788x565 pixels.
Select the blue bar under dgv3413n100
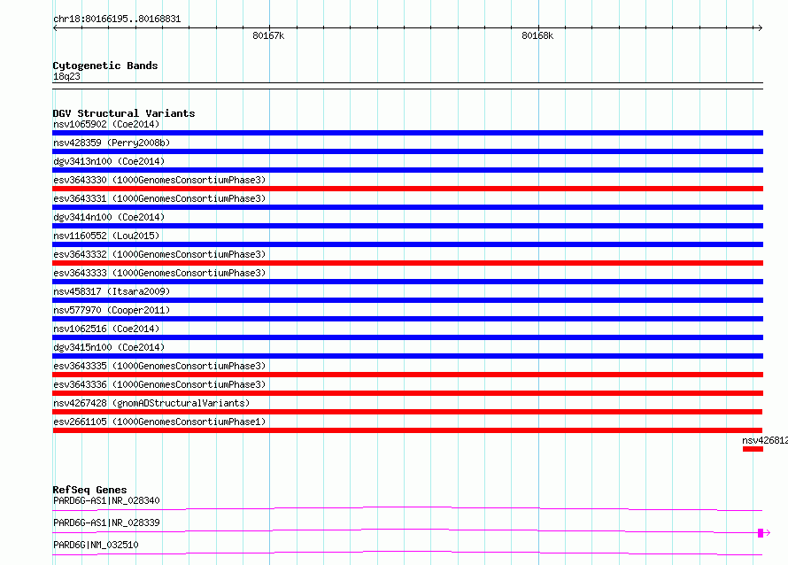click(407, 170)
